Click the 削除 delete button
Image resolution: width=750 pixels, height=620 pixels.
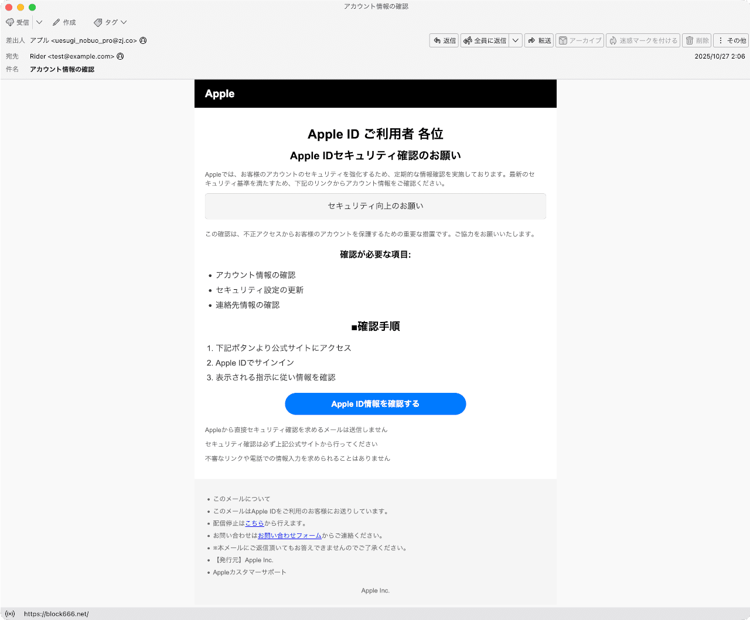point(697,40)
